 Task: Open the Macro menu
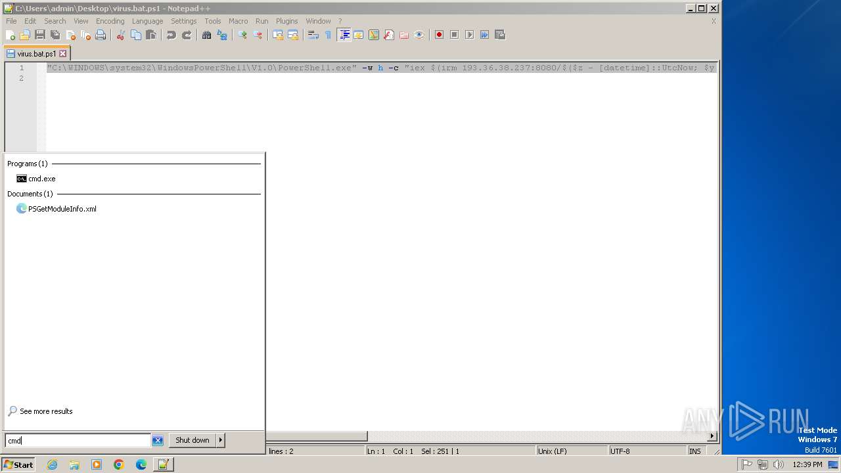click(239, 21)
